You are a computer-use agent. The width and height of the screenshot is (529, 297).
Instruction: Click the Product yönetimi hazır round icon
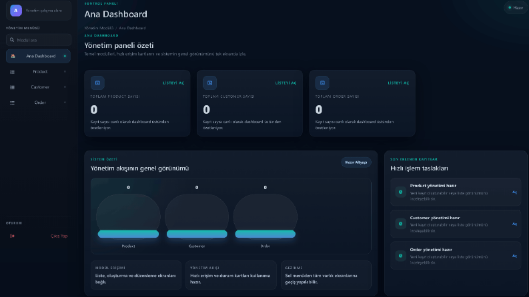pyautogui.click(x=400, y=192)
